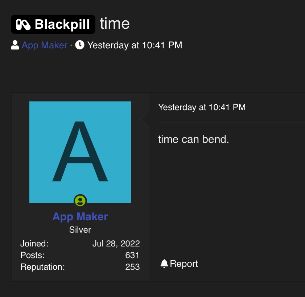Open App Maker profile from username under avatar
Viewport: 305px width, 297px height.
pos(80,217)
